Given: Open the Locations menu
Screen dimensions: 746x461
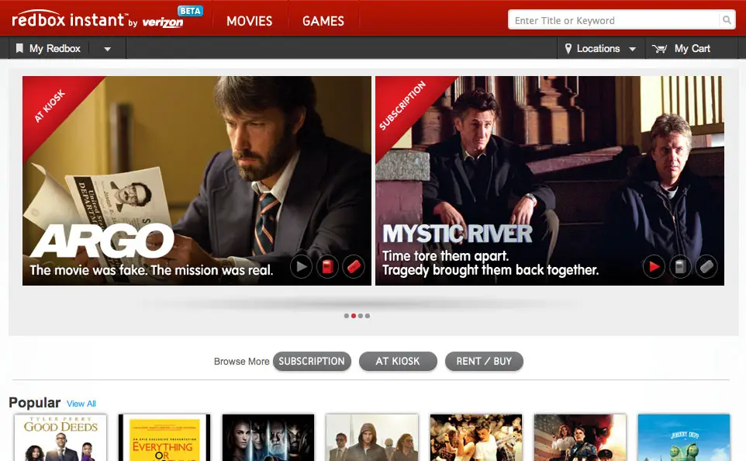Looking at the screenshot, I should pyautogui.click(x=598, y=49).
